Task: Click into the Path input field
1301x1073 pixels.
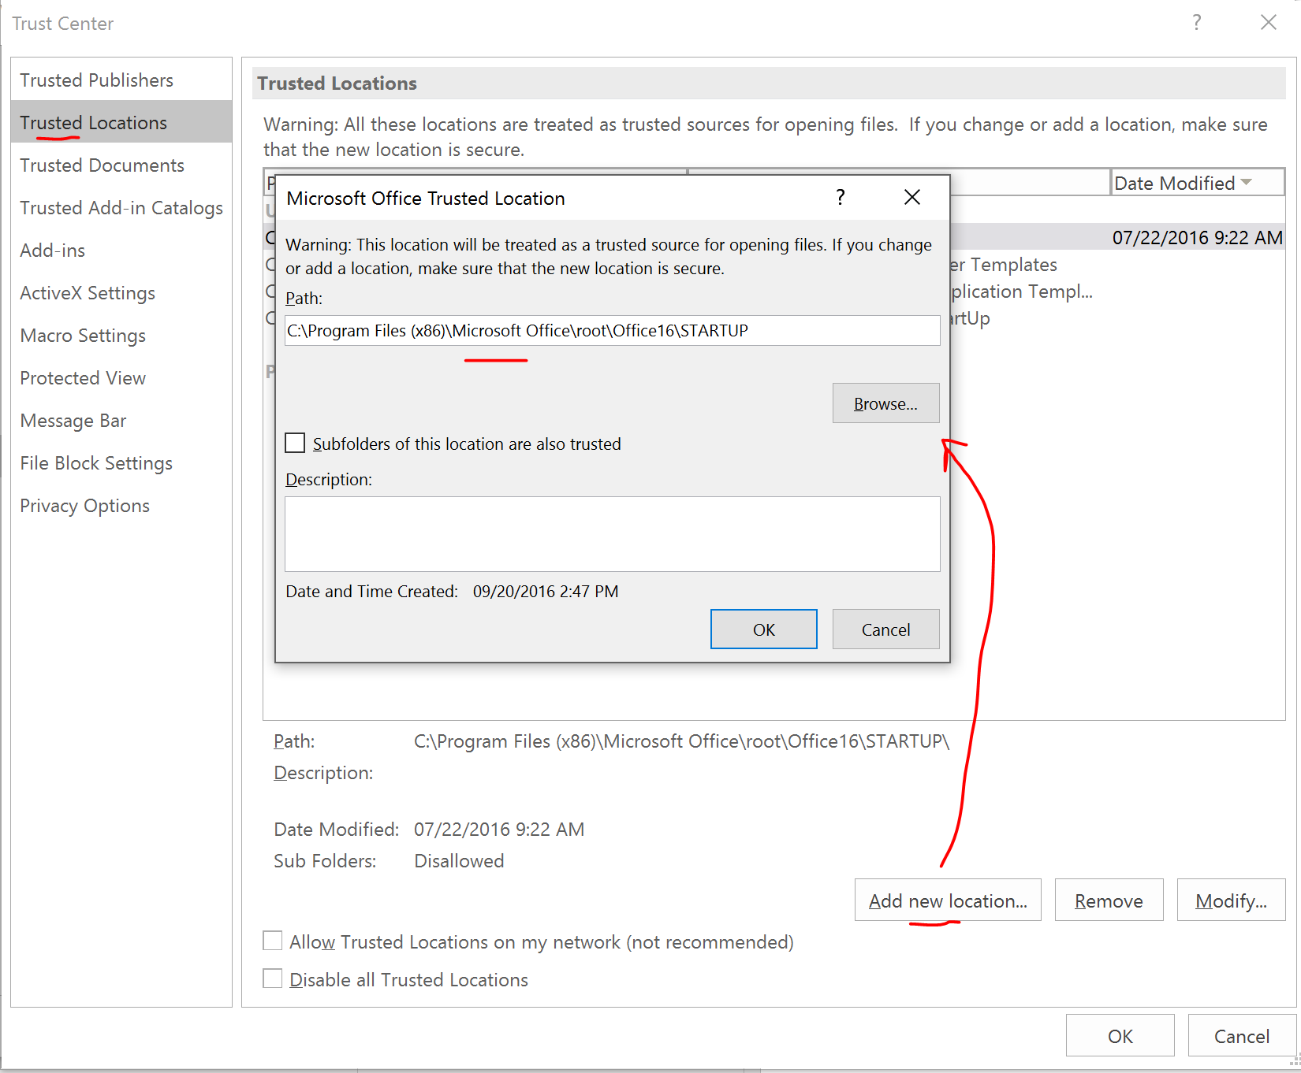Action: tap(612, 331)
